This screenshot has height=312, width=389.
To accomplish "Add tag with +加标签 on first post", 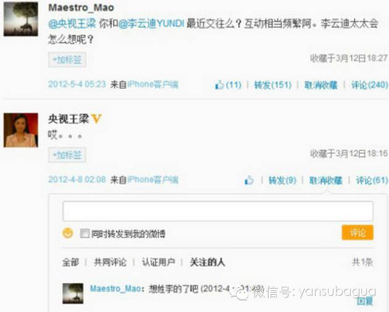I will [x=67, y=59].
